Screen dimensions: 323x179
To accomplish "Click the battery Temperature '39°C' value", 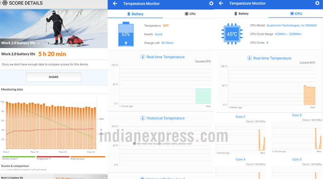I will click(166, 25).
